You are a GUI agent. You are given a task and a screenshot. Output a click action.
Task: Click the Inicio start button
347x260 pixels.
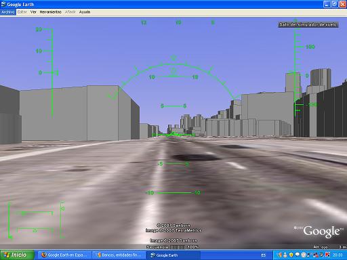[17, 255]
